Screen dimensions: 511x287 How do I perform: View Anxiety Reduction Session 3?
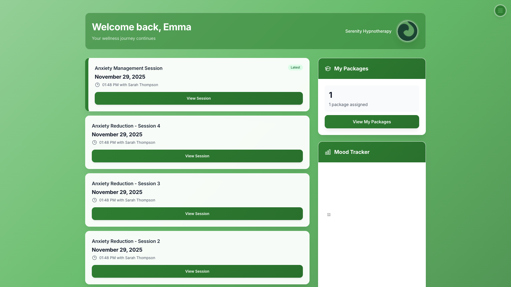tap(197, 214)
